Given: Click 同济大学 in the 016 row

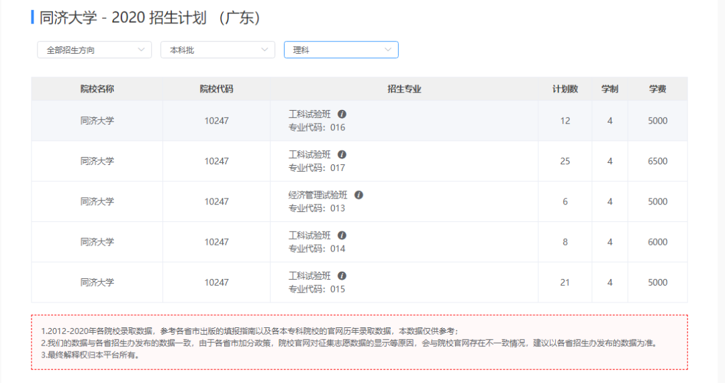Looking at the screenshot, I should pos(97,121).
